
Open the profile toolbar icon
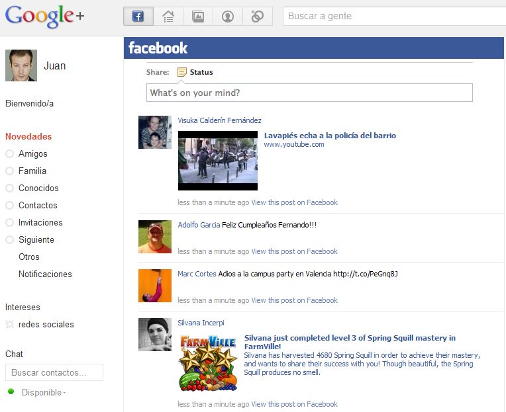pyautogui.click(x=228, y=16)
